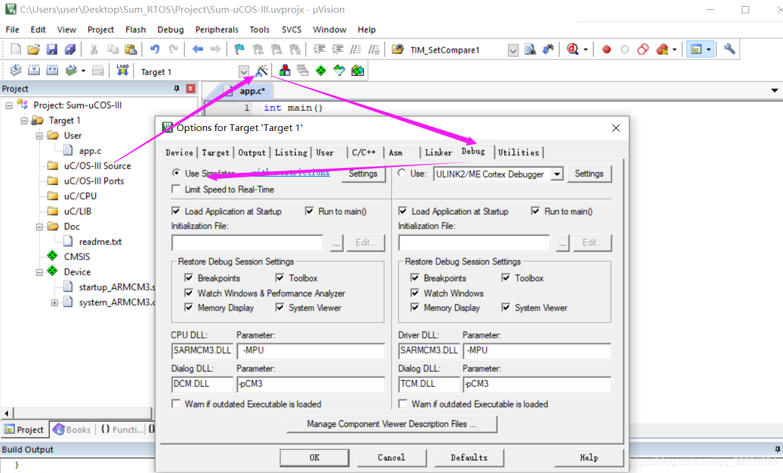Open the Peripherals menu
Viewport: 783px width, 473px height.
(217, 29)
